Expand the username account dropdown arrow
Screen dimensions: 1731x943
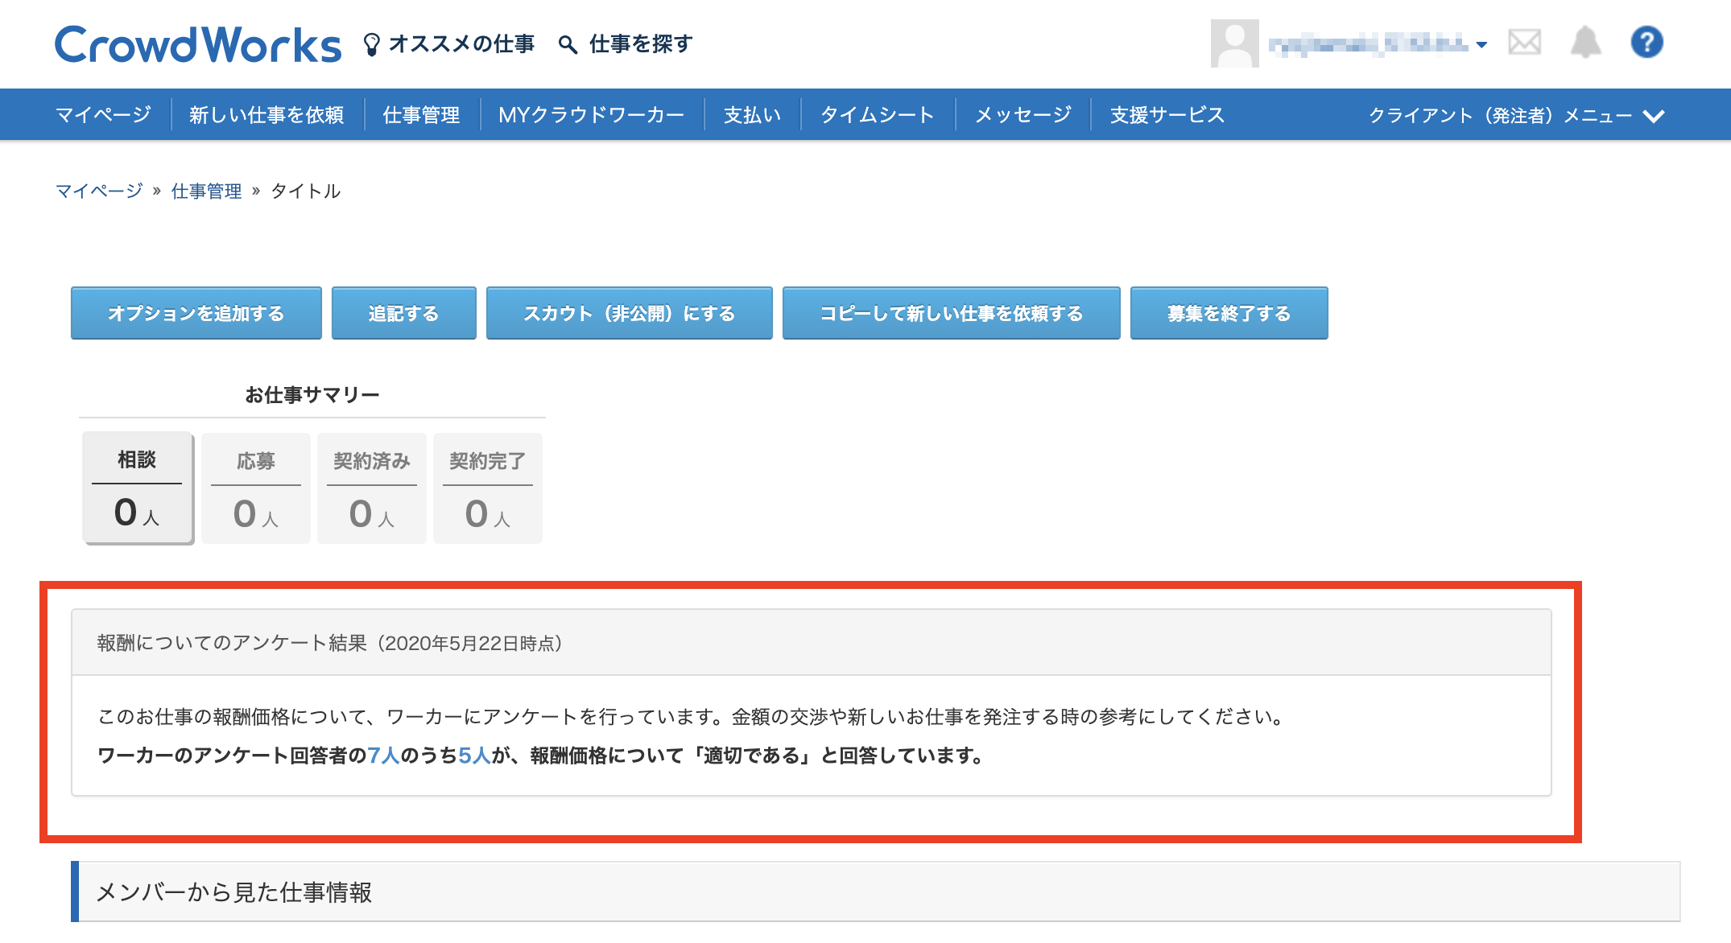(1481, 45)
